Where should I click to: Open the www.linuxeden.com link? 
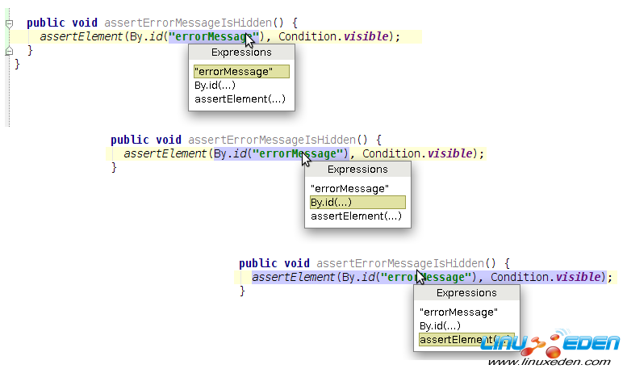[554, 363]
